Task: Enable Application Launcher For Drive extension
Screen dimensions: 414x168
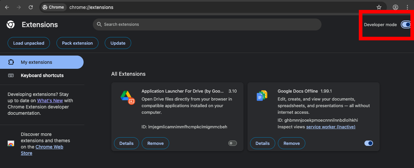Action: (233, 143)
